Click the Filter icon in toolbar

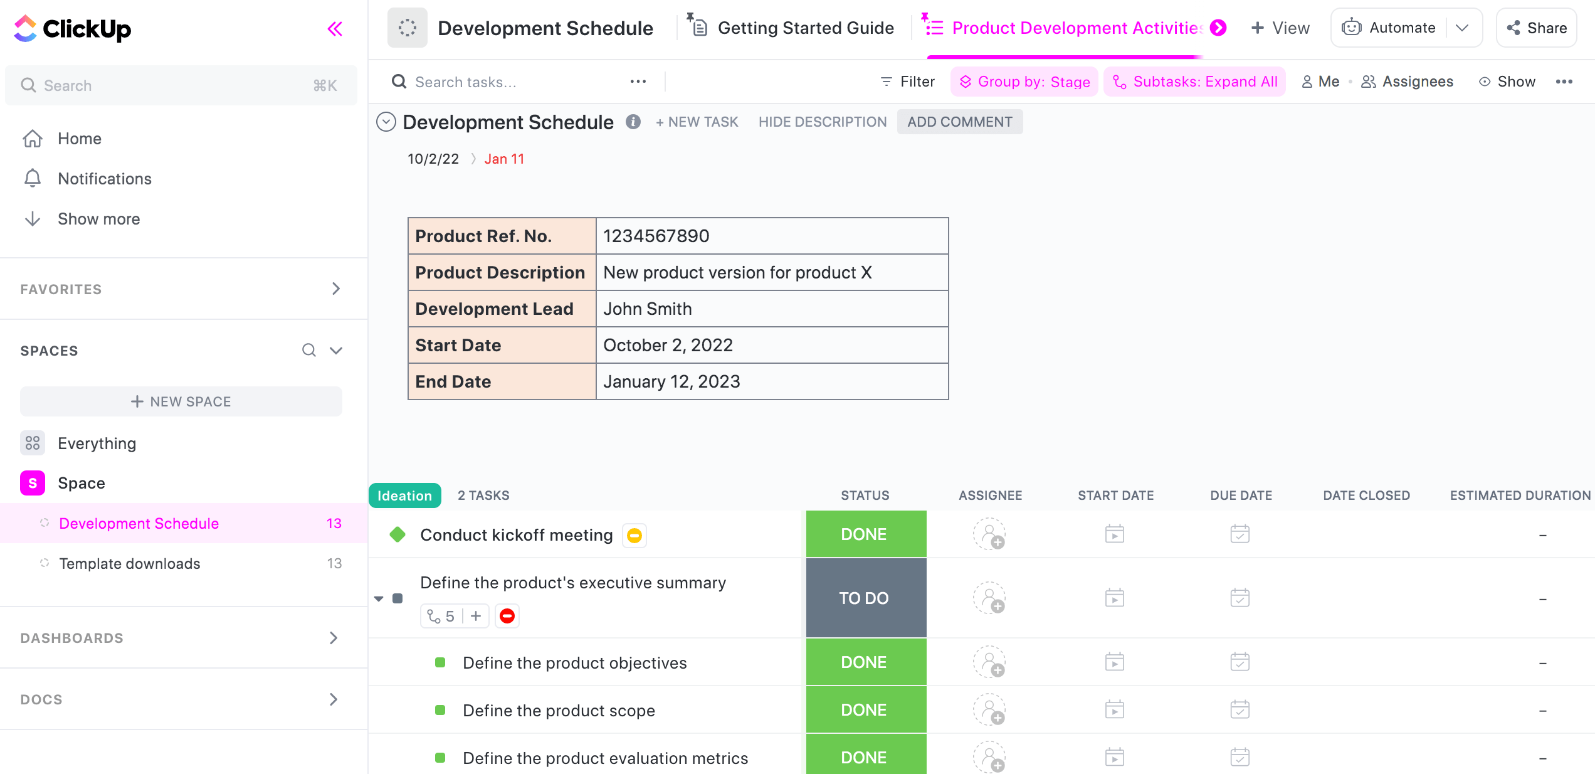pos(886,80)
